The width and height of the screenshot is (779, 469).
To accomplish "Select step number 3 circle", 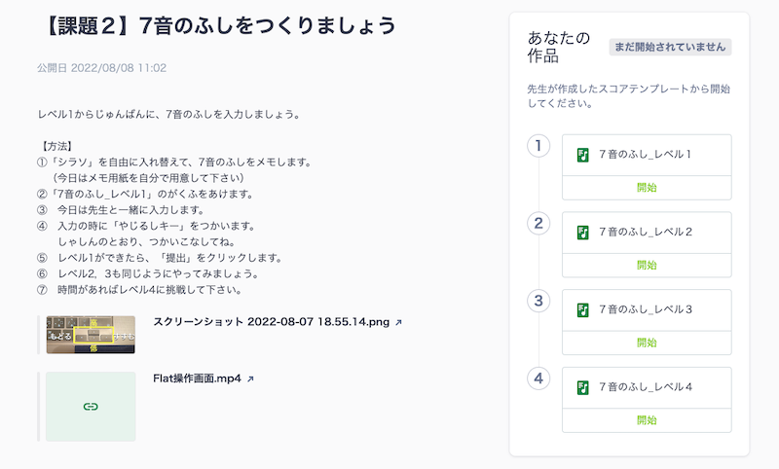I will coord(538,301).
